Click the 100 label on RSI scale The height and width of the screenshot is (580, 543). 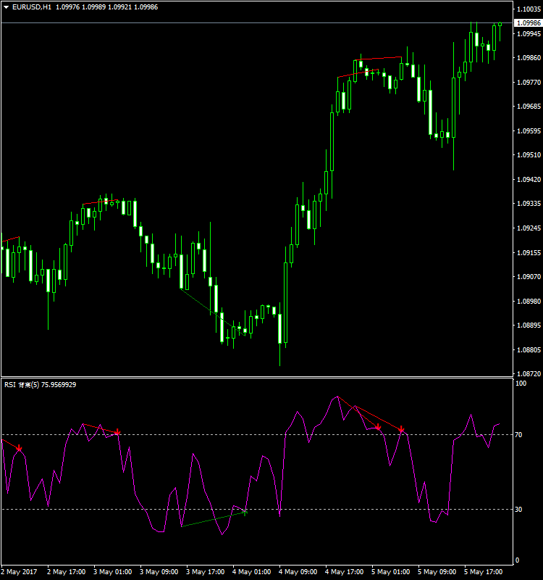click(x=520, y=383)
